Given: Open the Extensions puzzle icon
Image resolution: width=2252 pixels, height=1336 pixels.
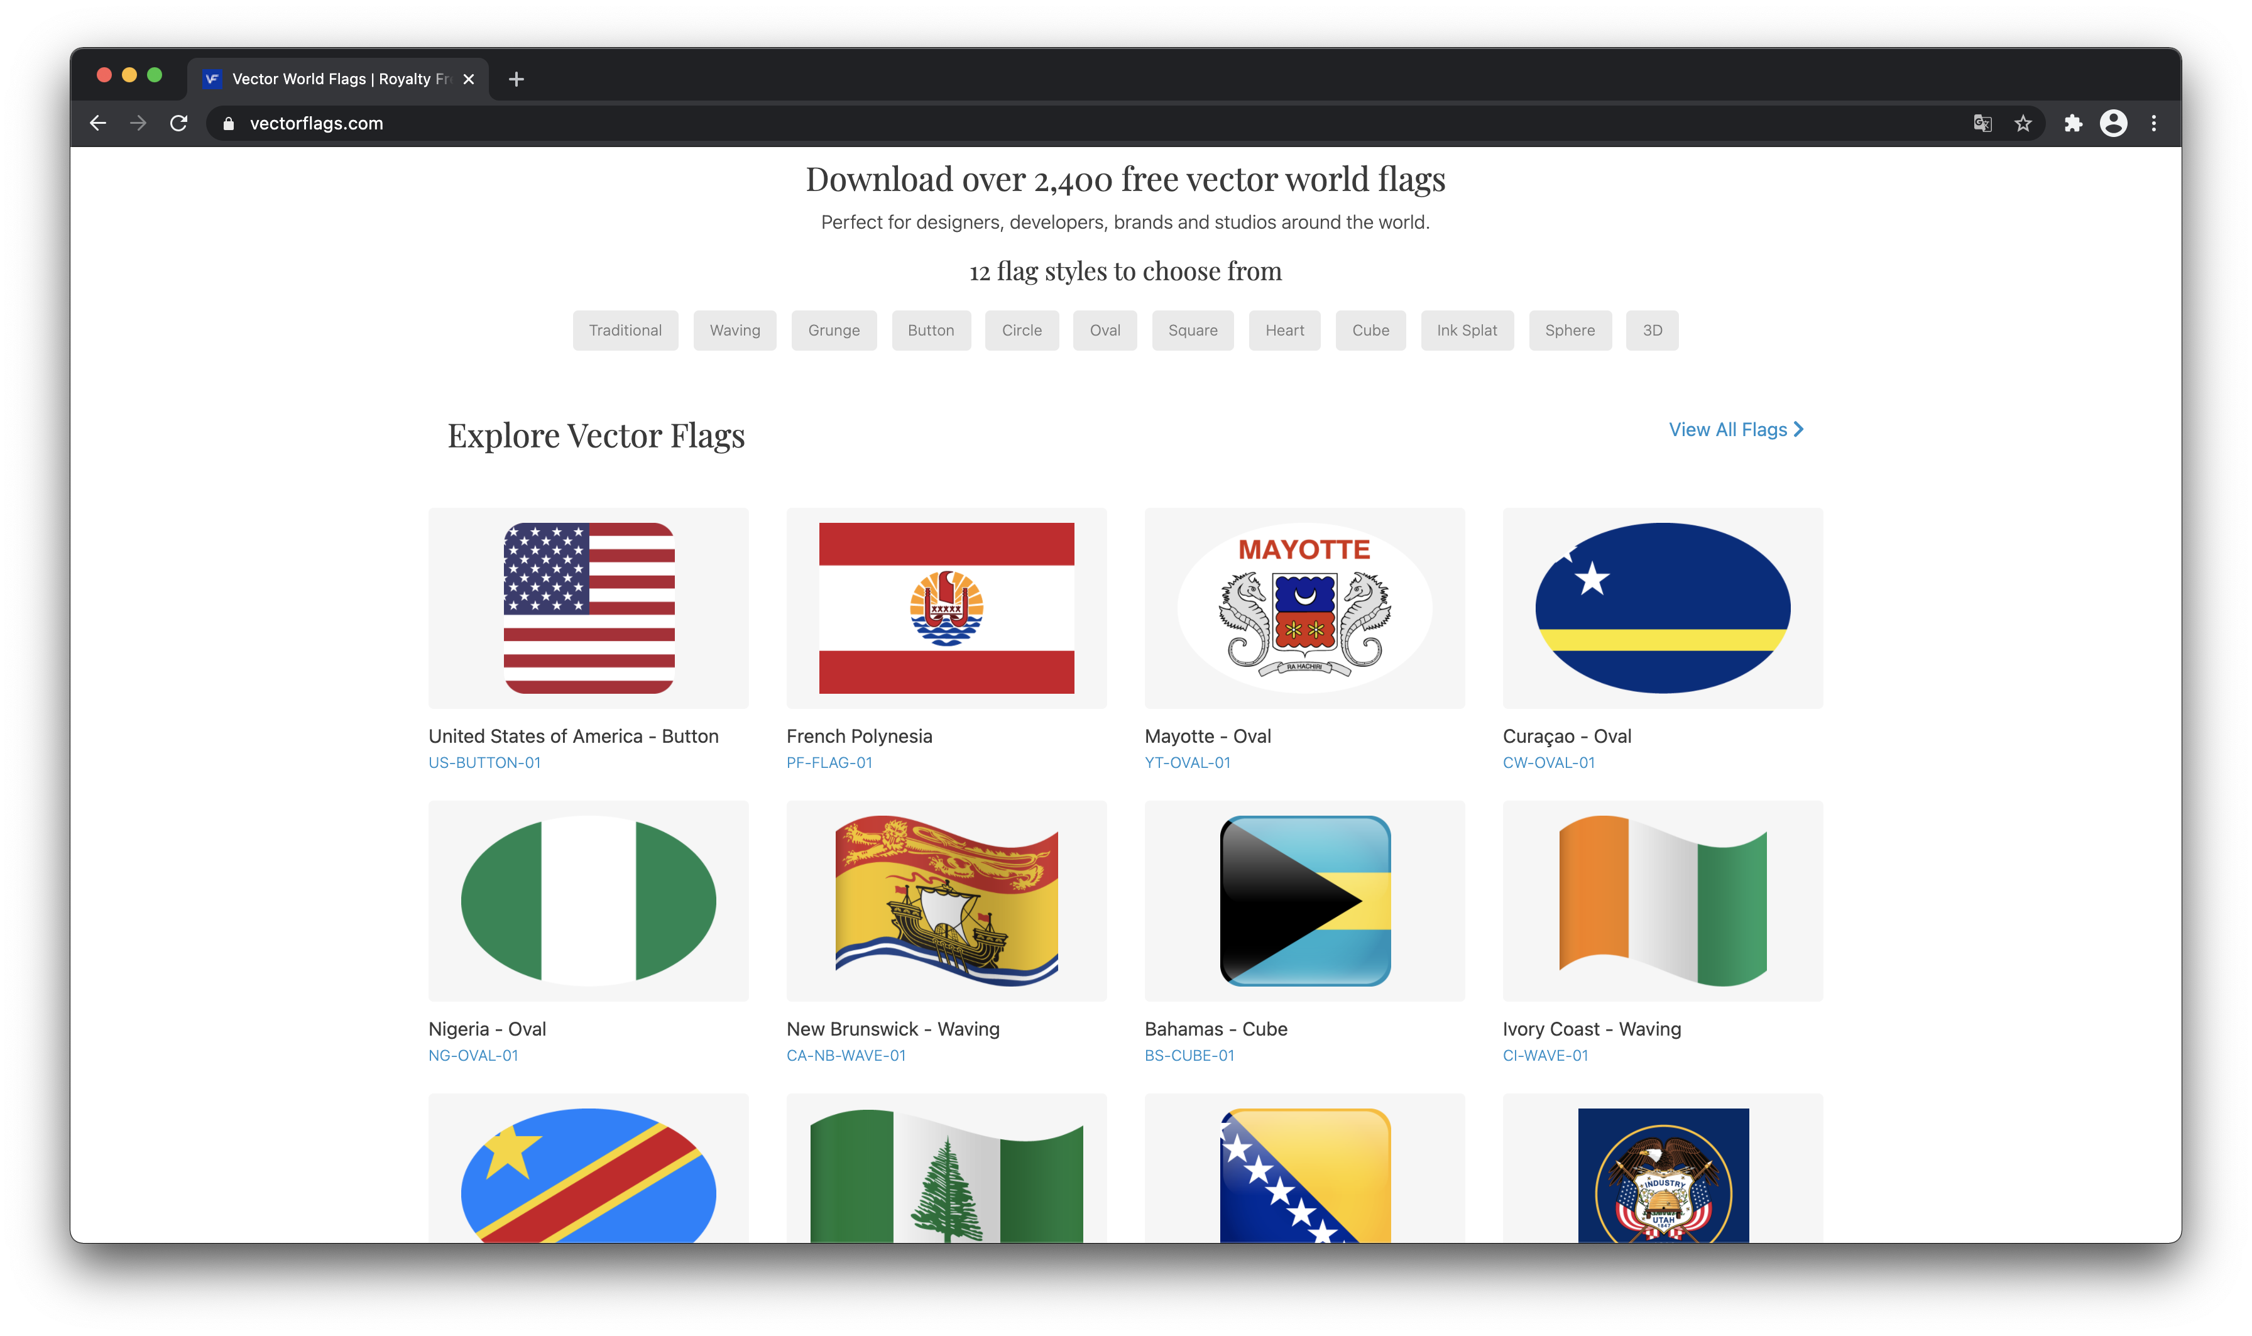Looking at the screenshot, I should click(2073, 123).
